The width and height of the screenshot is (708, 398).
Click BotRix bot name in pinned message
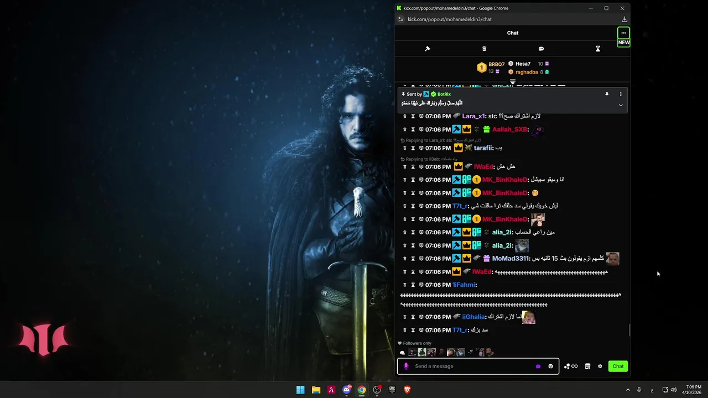click(444, 95)
